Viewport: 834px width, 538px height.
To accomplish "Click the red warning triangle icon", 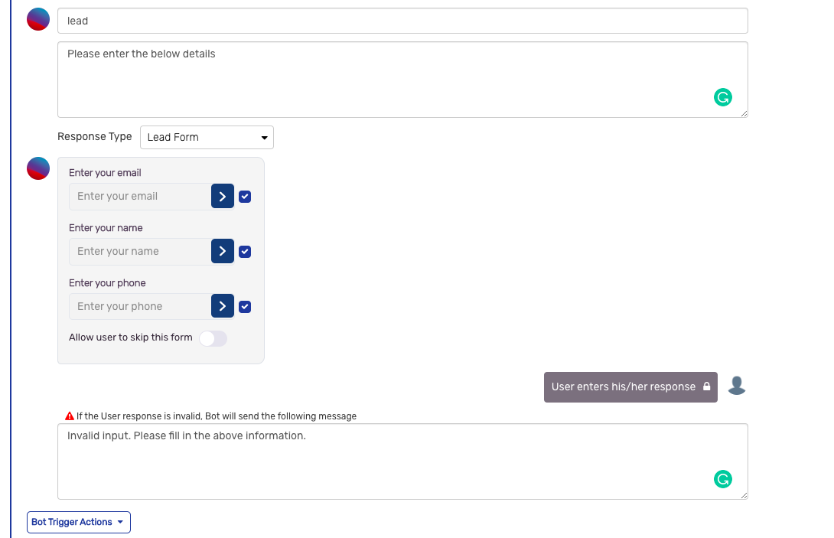I will (x=70, y=416).
